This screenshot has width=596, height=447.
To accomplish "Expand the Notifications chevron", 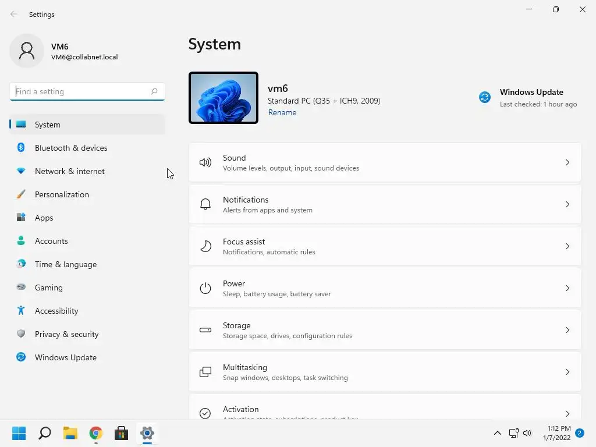I will (x=567, y=204).
